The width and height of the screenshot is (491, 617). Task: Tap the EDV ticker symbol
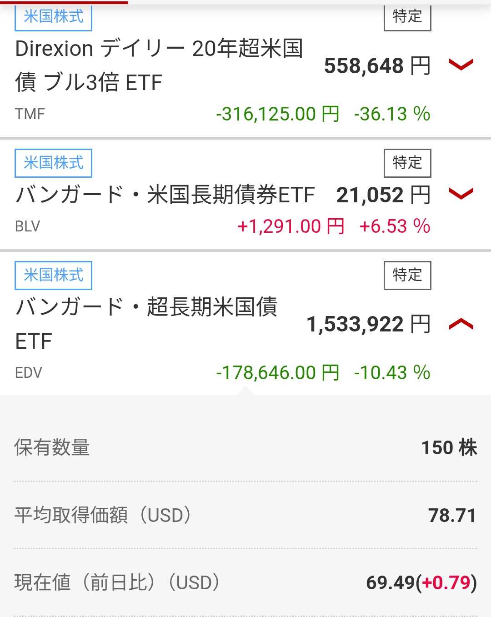click(29, 373)
